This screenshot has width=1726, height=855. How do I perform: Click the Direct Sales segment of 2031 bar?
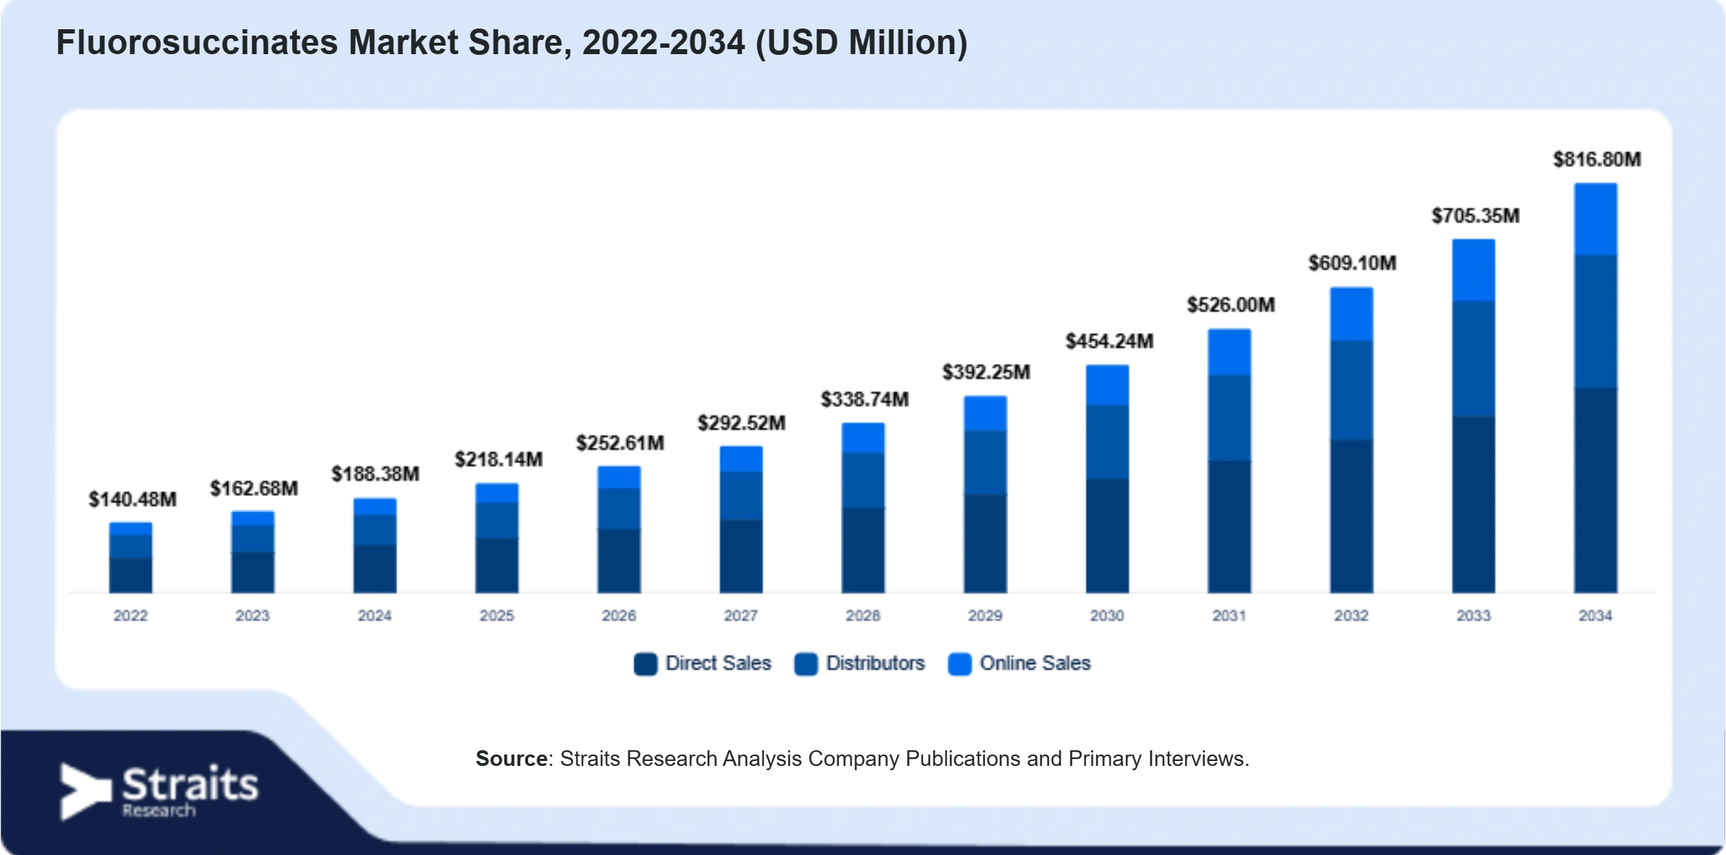(1229, 527)
